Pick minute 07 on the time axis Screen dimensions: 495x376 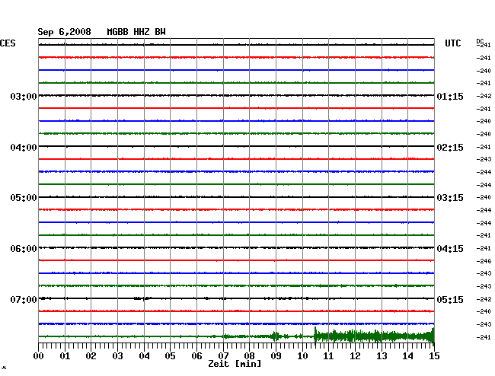click(x=223, y=356)
